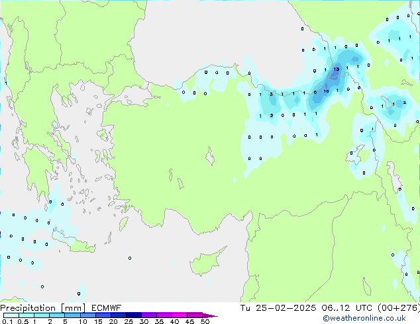The height and width of the screenshot is (324, 420).
Task: Click the legend label '0.1'
Action: point(7,321)
